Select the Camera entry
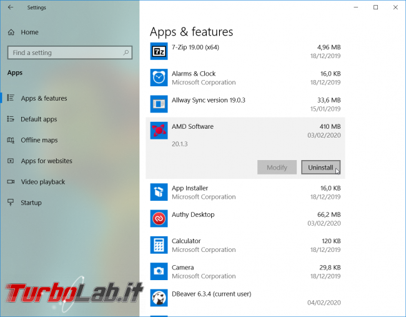Image resolution: width=406 pixels, height=317 pixels. click(245, 271)
